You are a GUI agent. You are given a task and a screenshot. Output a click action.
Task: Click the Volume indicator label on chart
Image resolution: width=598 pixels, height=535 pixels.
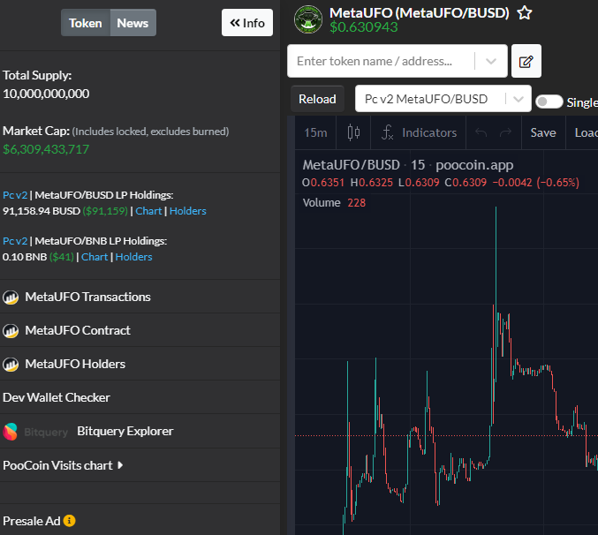click(x=322, y=202)
